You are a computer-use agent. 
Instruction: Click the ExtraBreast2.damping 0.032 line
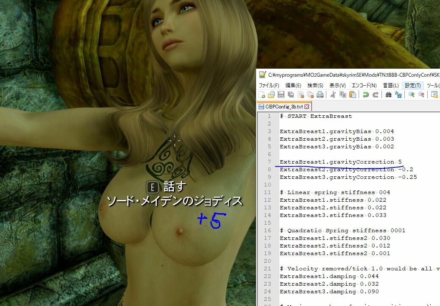(329, 284)
